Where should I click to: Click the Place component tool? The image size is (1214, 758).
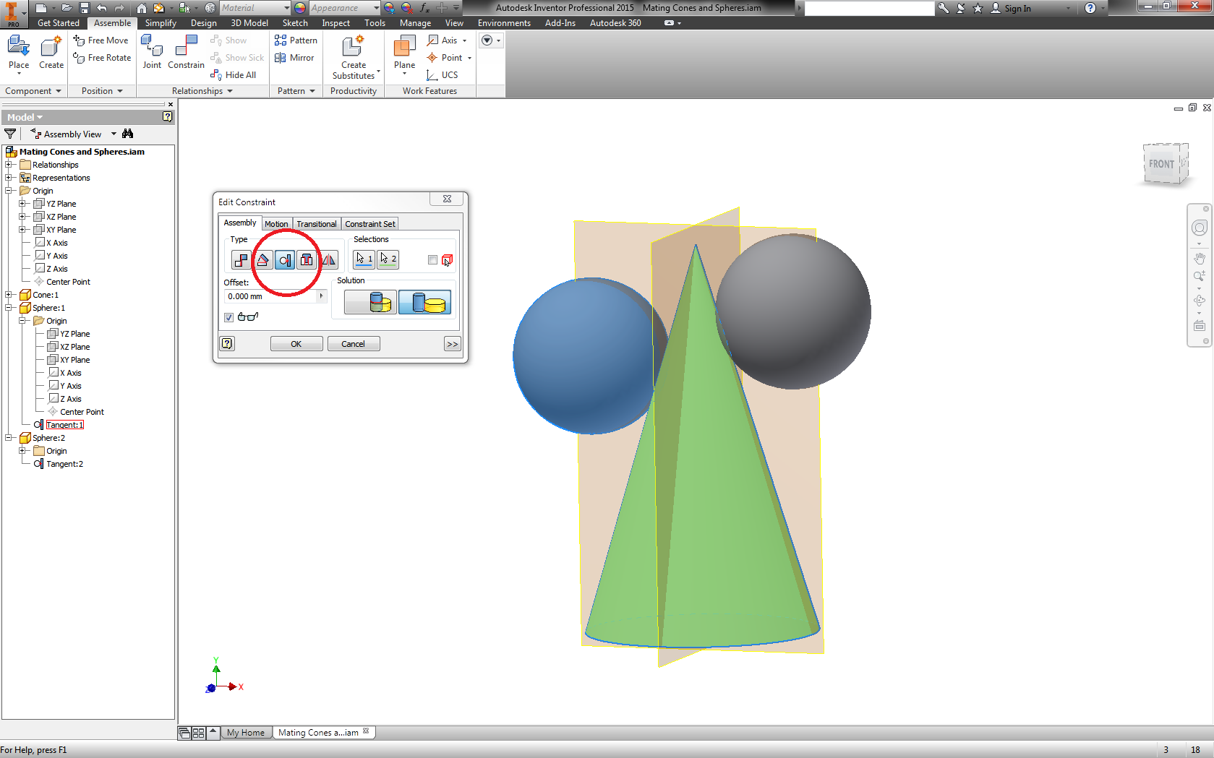pos(19,53)
